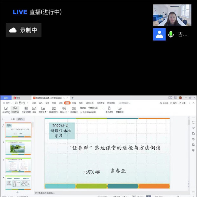The height and width of the screenshot is (197, 197).
Task: Click the side-by-side window layout icon
Action: pos(170,98)
